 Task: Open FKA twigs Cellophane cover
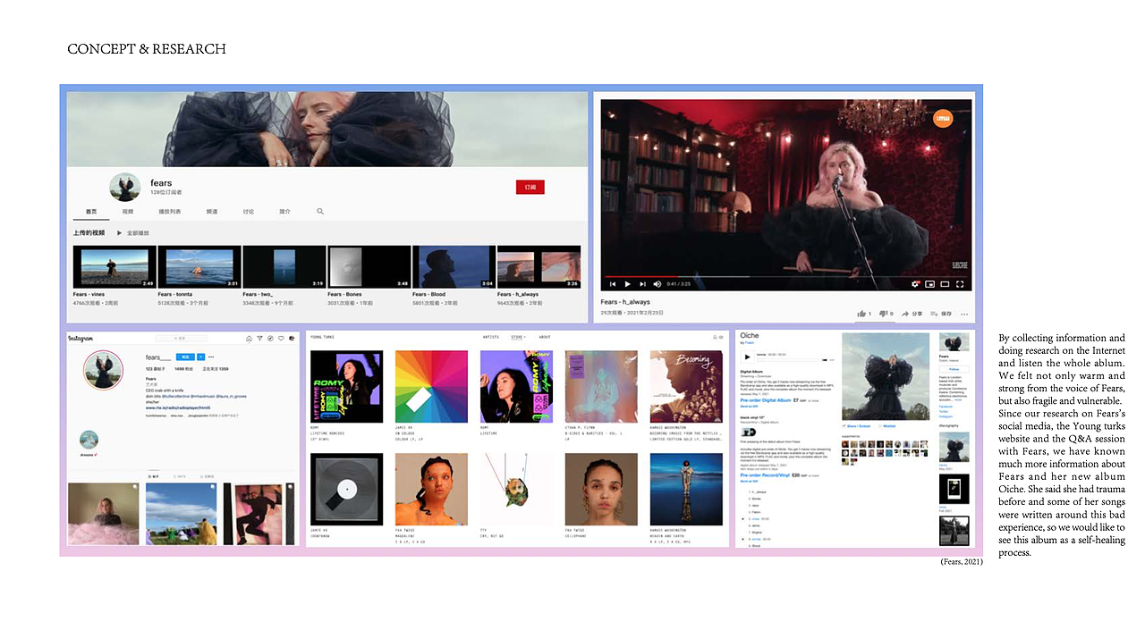tap(601, 490)
